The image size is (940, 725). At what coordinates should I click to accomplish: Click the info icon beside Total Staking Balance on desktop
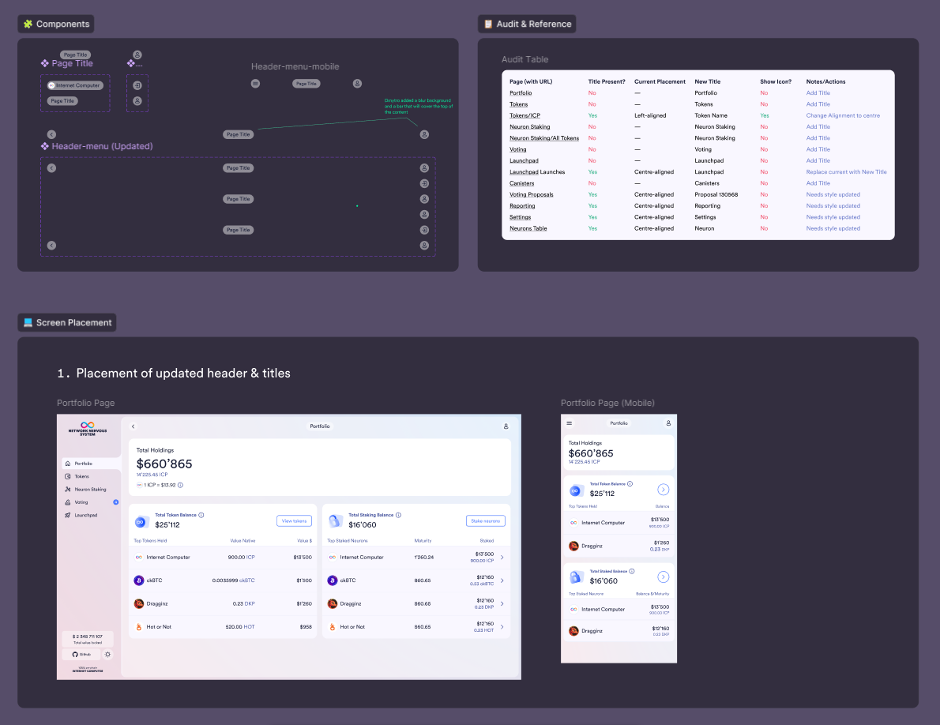(x=398, y=515)
